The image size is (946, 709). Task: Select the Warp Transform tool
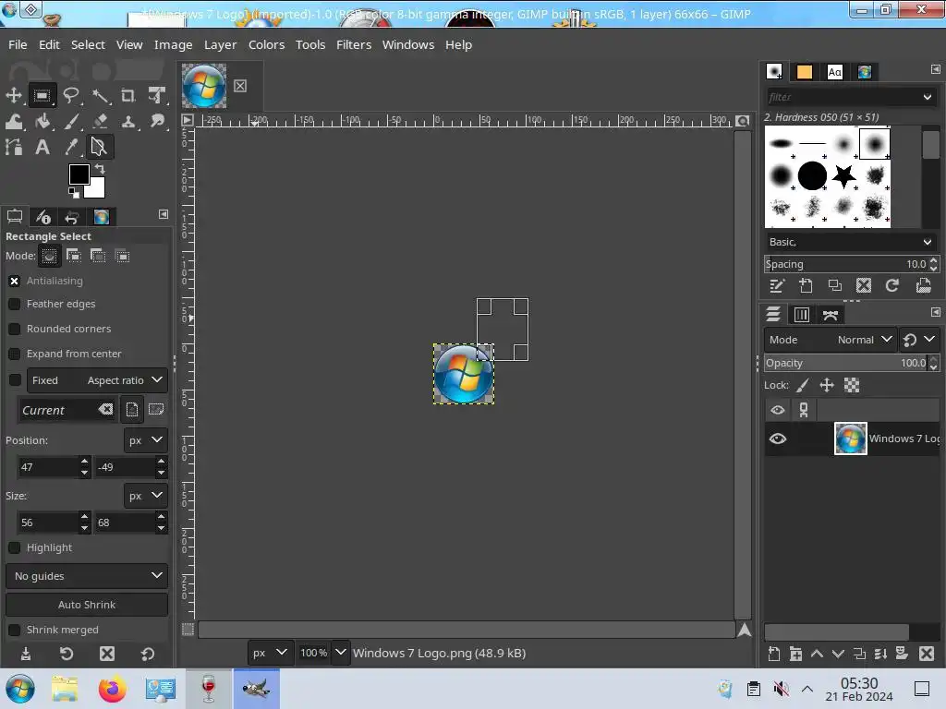14,121
